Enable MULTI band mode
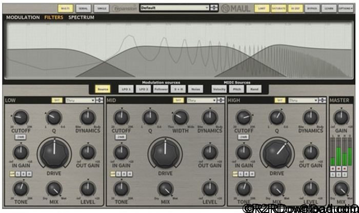The width and height of the screenshot is (359, 213). pos(65,9)
